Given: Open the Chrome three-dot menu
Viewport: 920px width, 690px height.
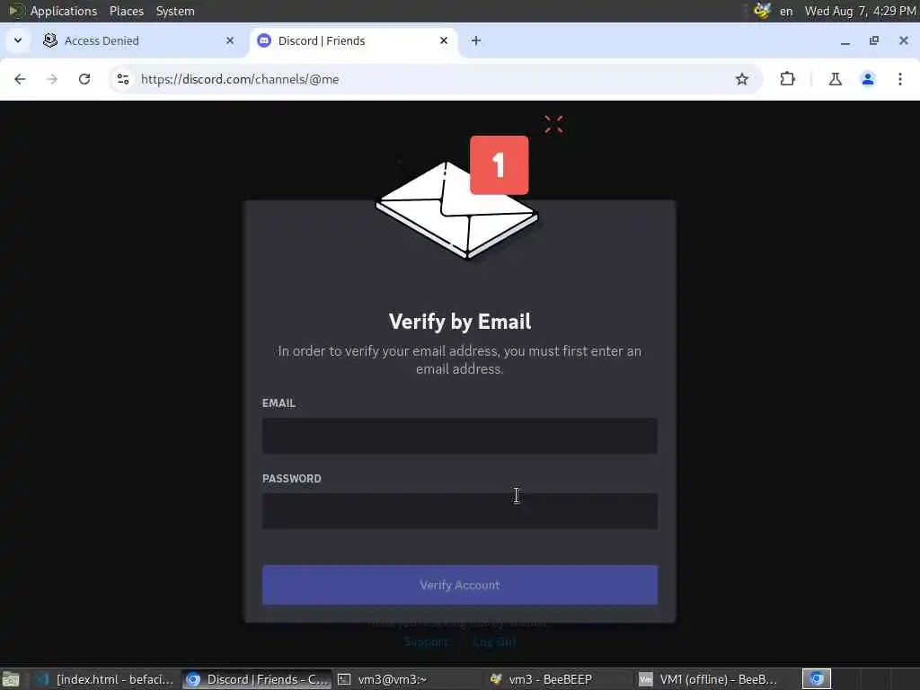Looking at the screenshot, I should click(900, 79).
